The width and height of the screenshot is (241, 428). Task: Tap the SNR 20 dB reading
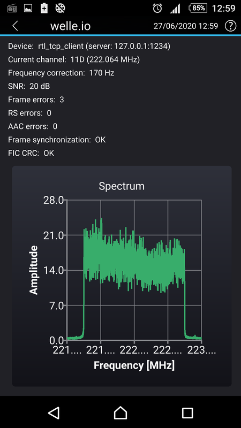(x=29, y=86)
